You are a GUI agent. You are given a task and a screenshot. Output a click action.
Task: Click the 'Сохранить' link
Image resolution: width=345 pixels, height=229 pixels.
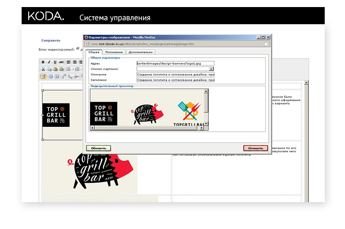[x=51, y=41]
